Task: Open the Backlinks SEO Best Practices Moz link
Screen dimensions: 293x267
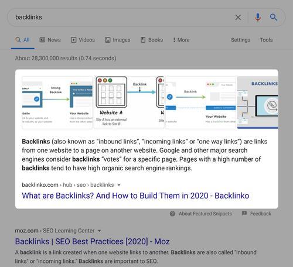Action: point(92,241)
